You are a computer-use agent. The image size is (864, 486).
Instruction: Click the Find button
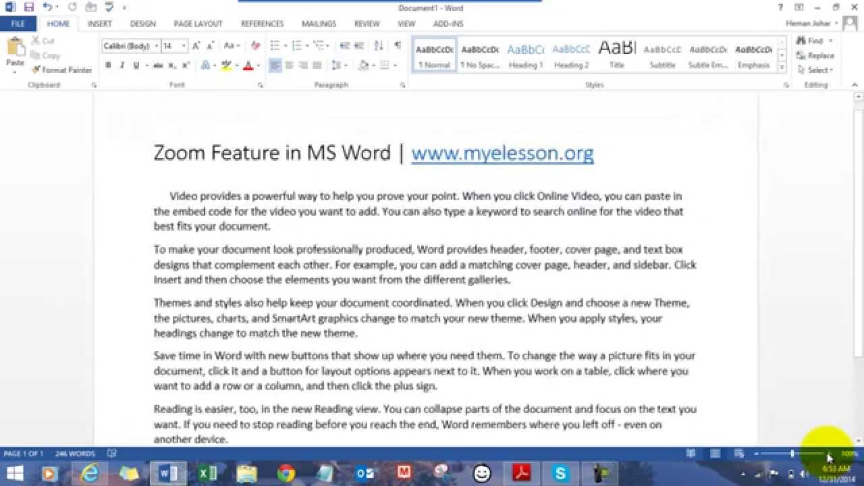[x=810, y=41]
